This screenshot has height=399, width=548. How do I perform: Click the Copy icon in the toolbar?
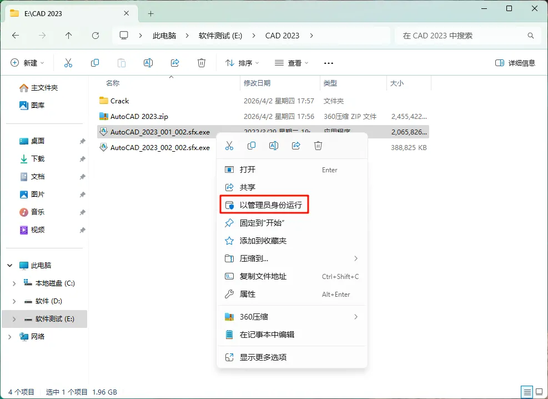click(x=95, y=63)
